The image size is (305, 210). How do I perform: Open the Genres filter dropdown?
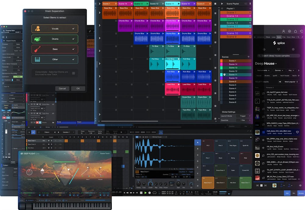(279, 70)
